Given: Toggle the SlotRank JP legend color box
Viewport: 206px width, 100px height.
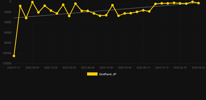Looking at the screenshot, I should [x=92, y=74].
